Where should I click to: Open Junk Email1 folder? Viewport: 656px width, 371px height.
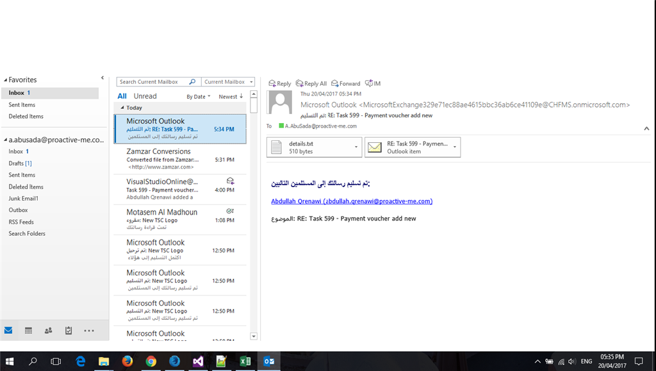[24, 199]
